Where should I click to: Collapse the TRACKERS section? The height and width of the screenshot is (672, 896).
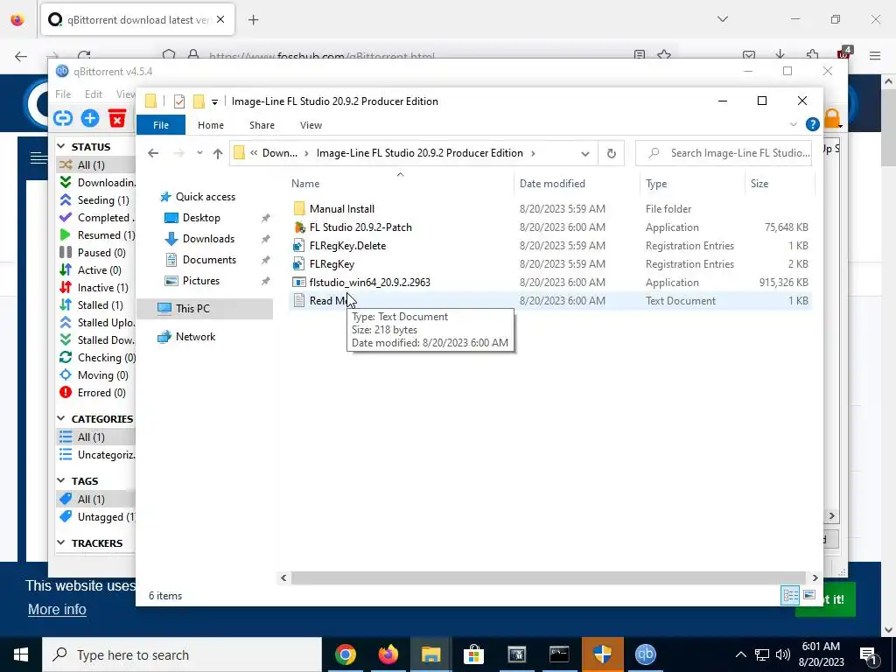point(61,542)
